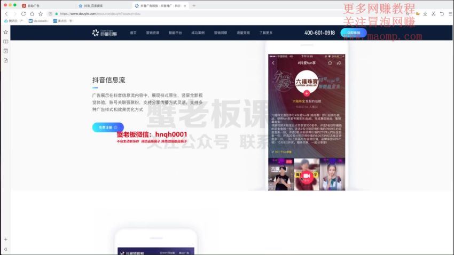Click the 400-601-0918 phone number

(319, 33)
